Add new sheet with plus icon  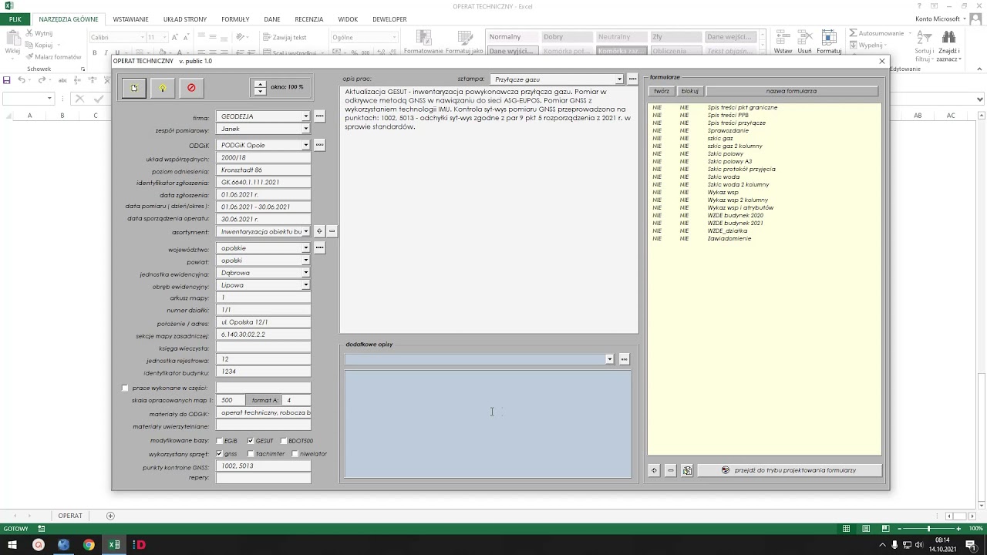(110, 516)
